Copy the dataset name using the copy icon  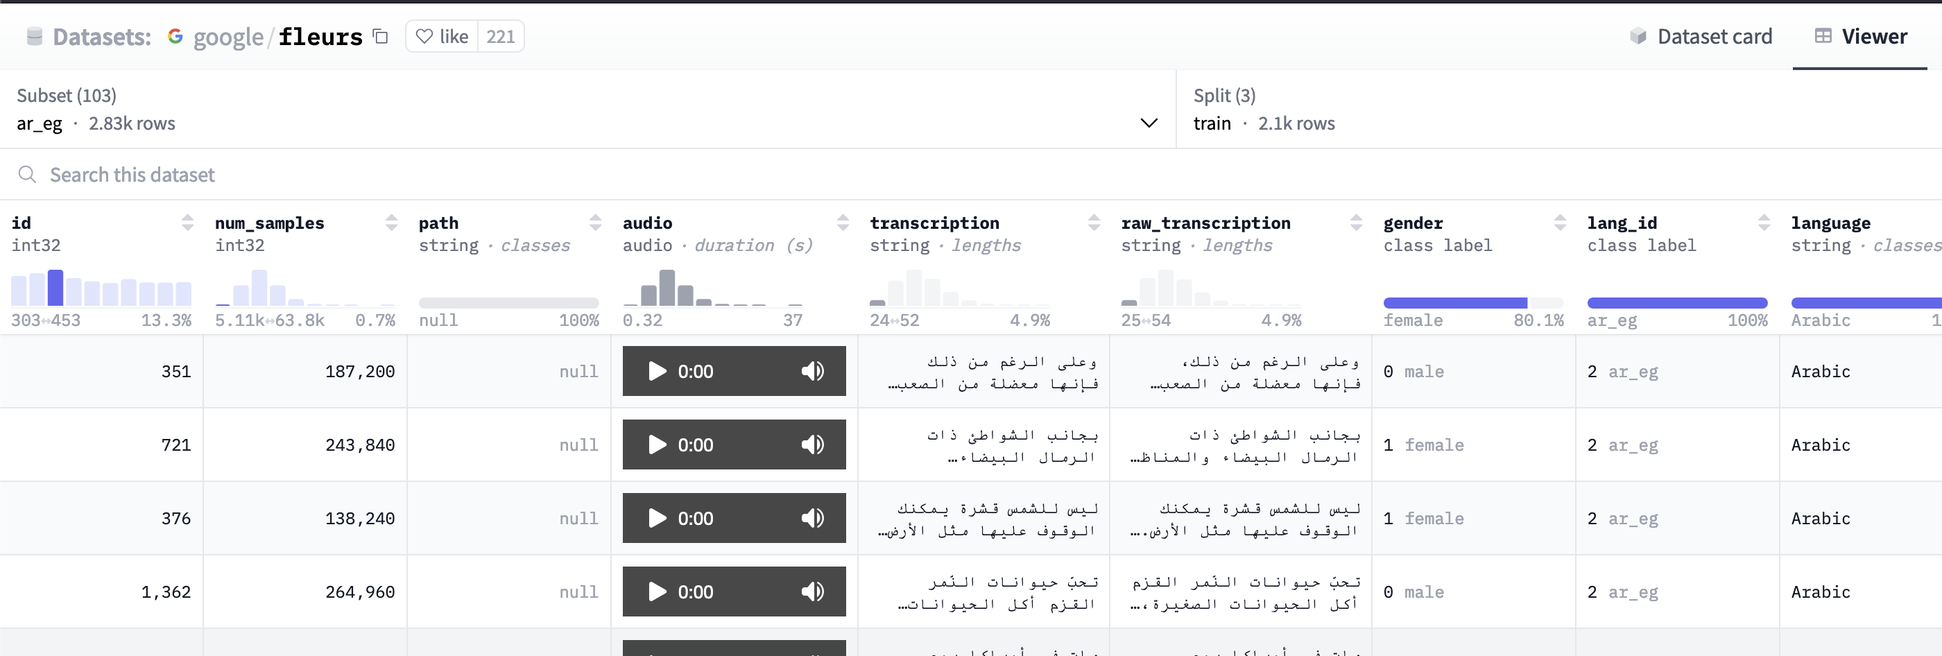click(380, 36)
